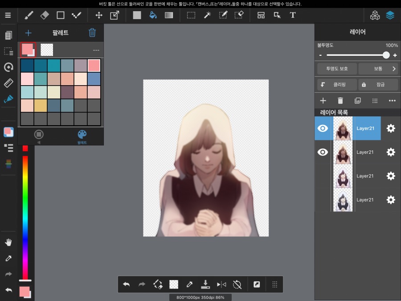Image resolution: width=401 pixels, height=301 pixels.
Task: Select the Eraser tool
Action: pos(44,15)
